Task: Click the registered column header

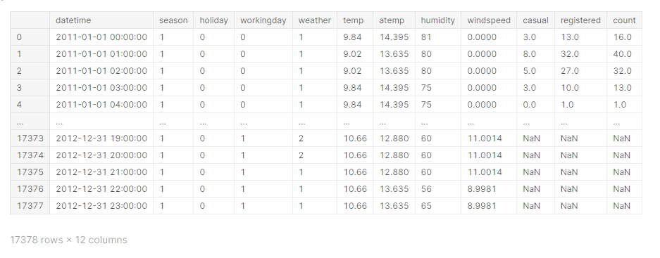Action: (580, 20)
